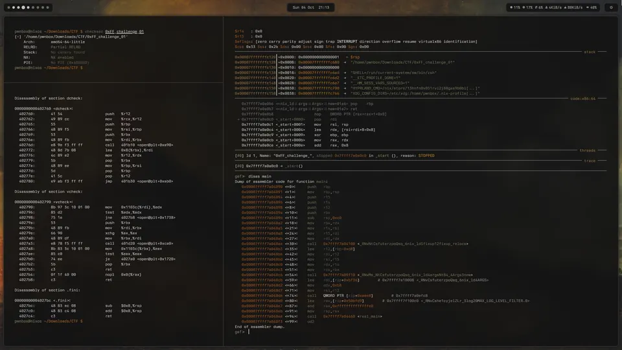Click the trace frame [#0] _start() line
The width and height of the screenshot is (622, 350).
tap(268, 166)
